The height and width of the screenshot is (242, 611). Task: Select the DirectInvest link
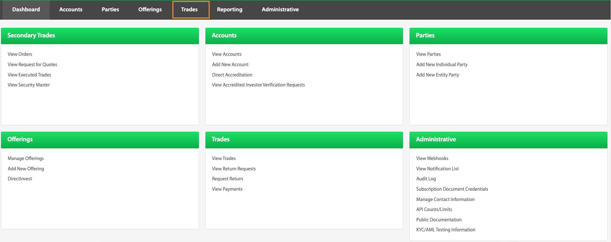[20, 179]
